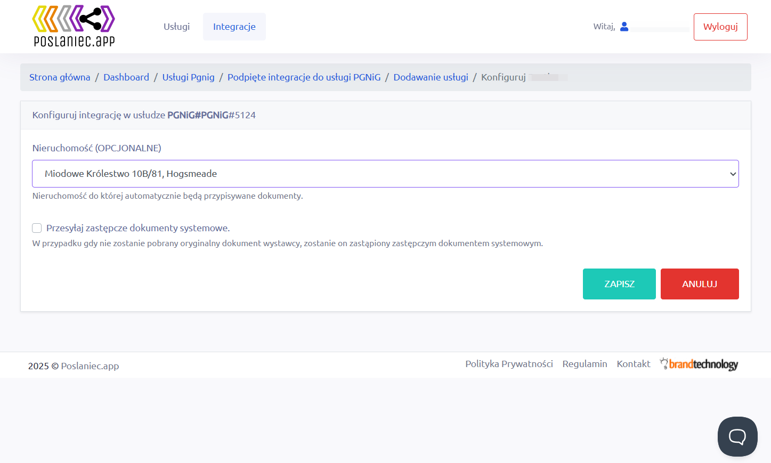This screenshot has width=771, height=463.
Task: Go to Dodawanie usługi breadcrumb
Action: (431, 77)
